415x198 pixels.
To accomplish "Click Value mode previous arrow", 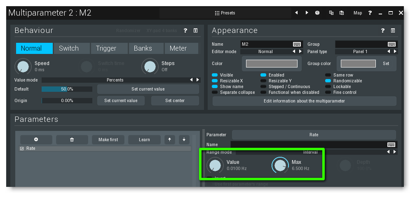I will (x=191, y=80).
